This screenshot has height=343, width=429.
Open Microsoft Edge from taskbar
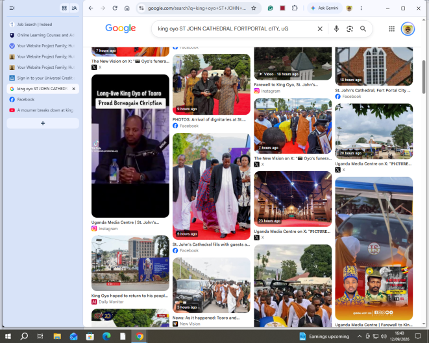coord(106,336)
